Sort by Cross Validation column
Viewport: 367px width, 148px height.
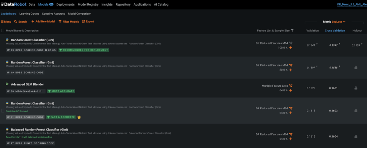coord(335,31)
